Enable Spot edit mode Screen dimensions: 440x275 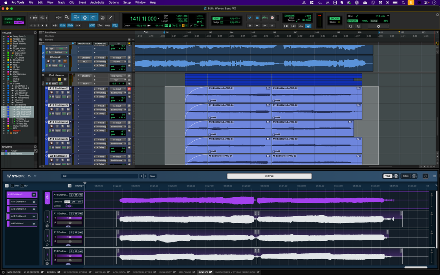19,19
